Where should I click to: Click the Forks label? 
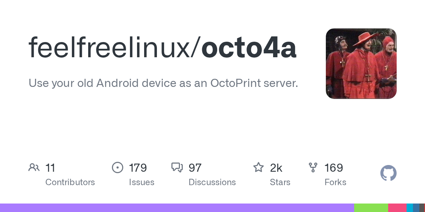click(335, 182)
